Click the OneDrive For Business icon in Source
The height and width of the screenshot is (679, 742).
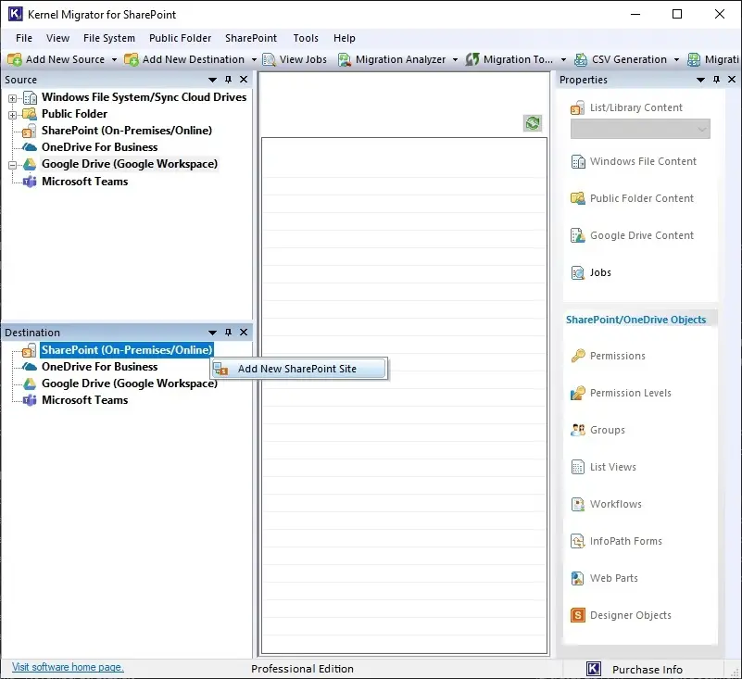coord(30,147)
